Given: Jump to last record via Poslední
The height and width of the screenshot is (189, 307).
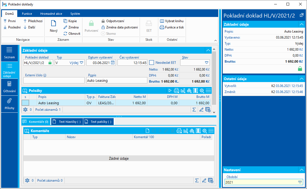Looking at the screenshot, I should pos(12,27).
